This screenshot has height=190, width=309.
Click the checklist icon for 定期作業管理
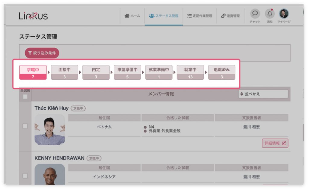click(x=190, y=16)
